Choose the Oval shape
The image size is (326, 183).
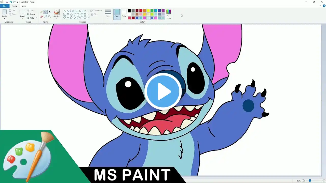click(x=71, y=11)
